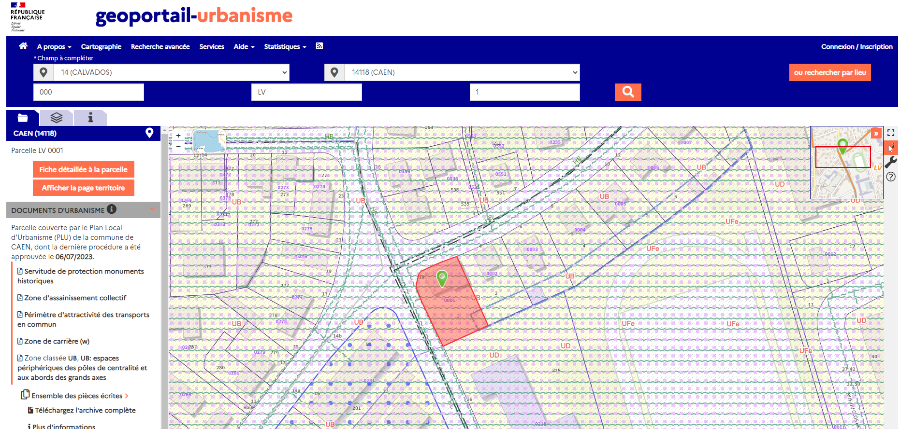Open 'Zone classée UB' document link
Viewport: 900px width, 429px height.
coord(82,368)
